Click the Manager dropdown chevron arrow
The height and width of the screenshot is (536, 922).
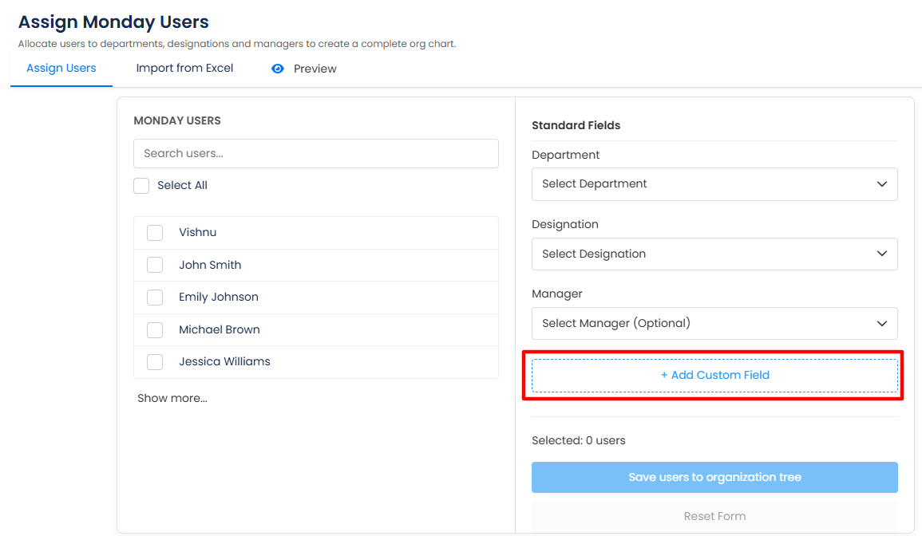[882, 323]
